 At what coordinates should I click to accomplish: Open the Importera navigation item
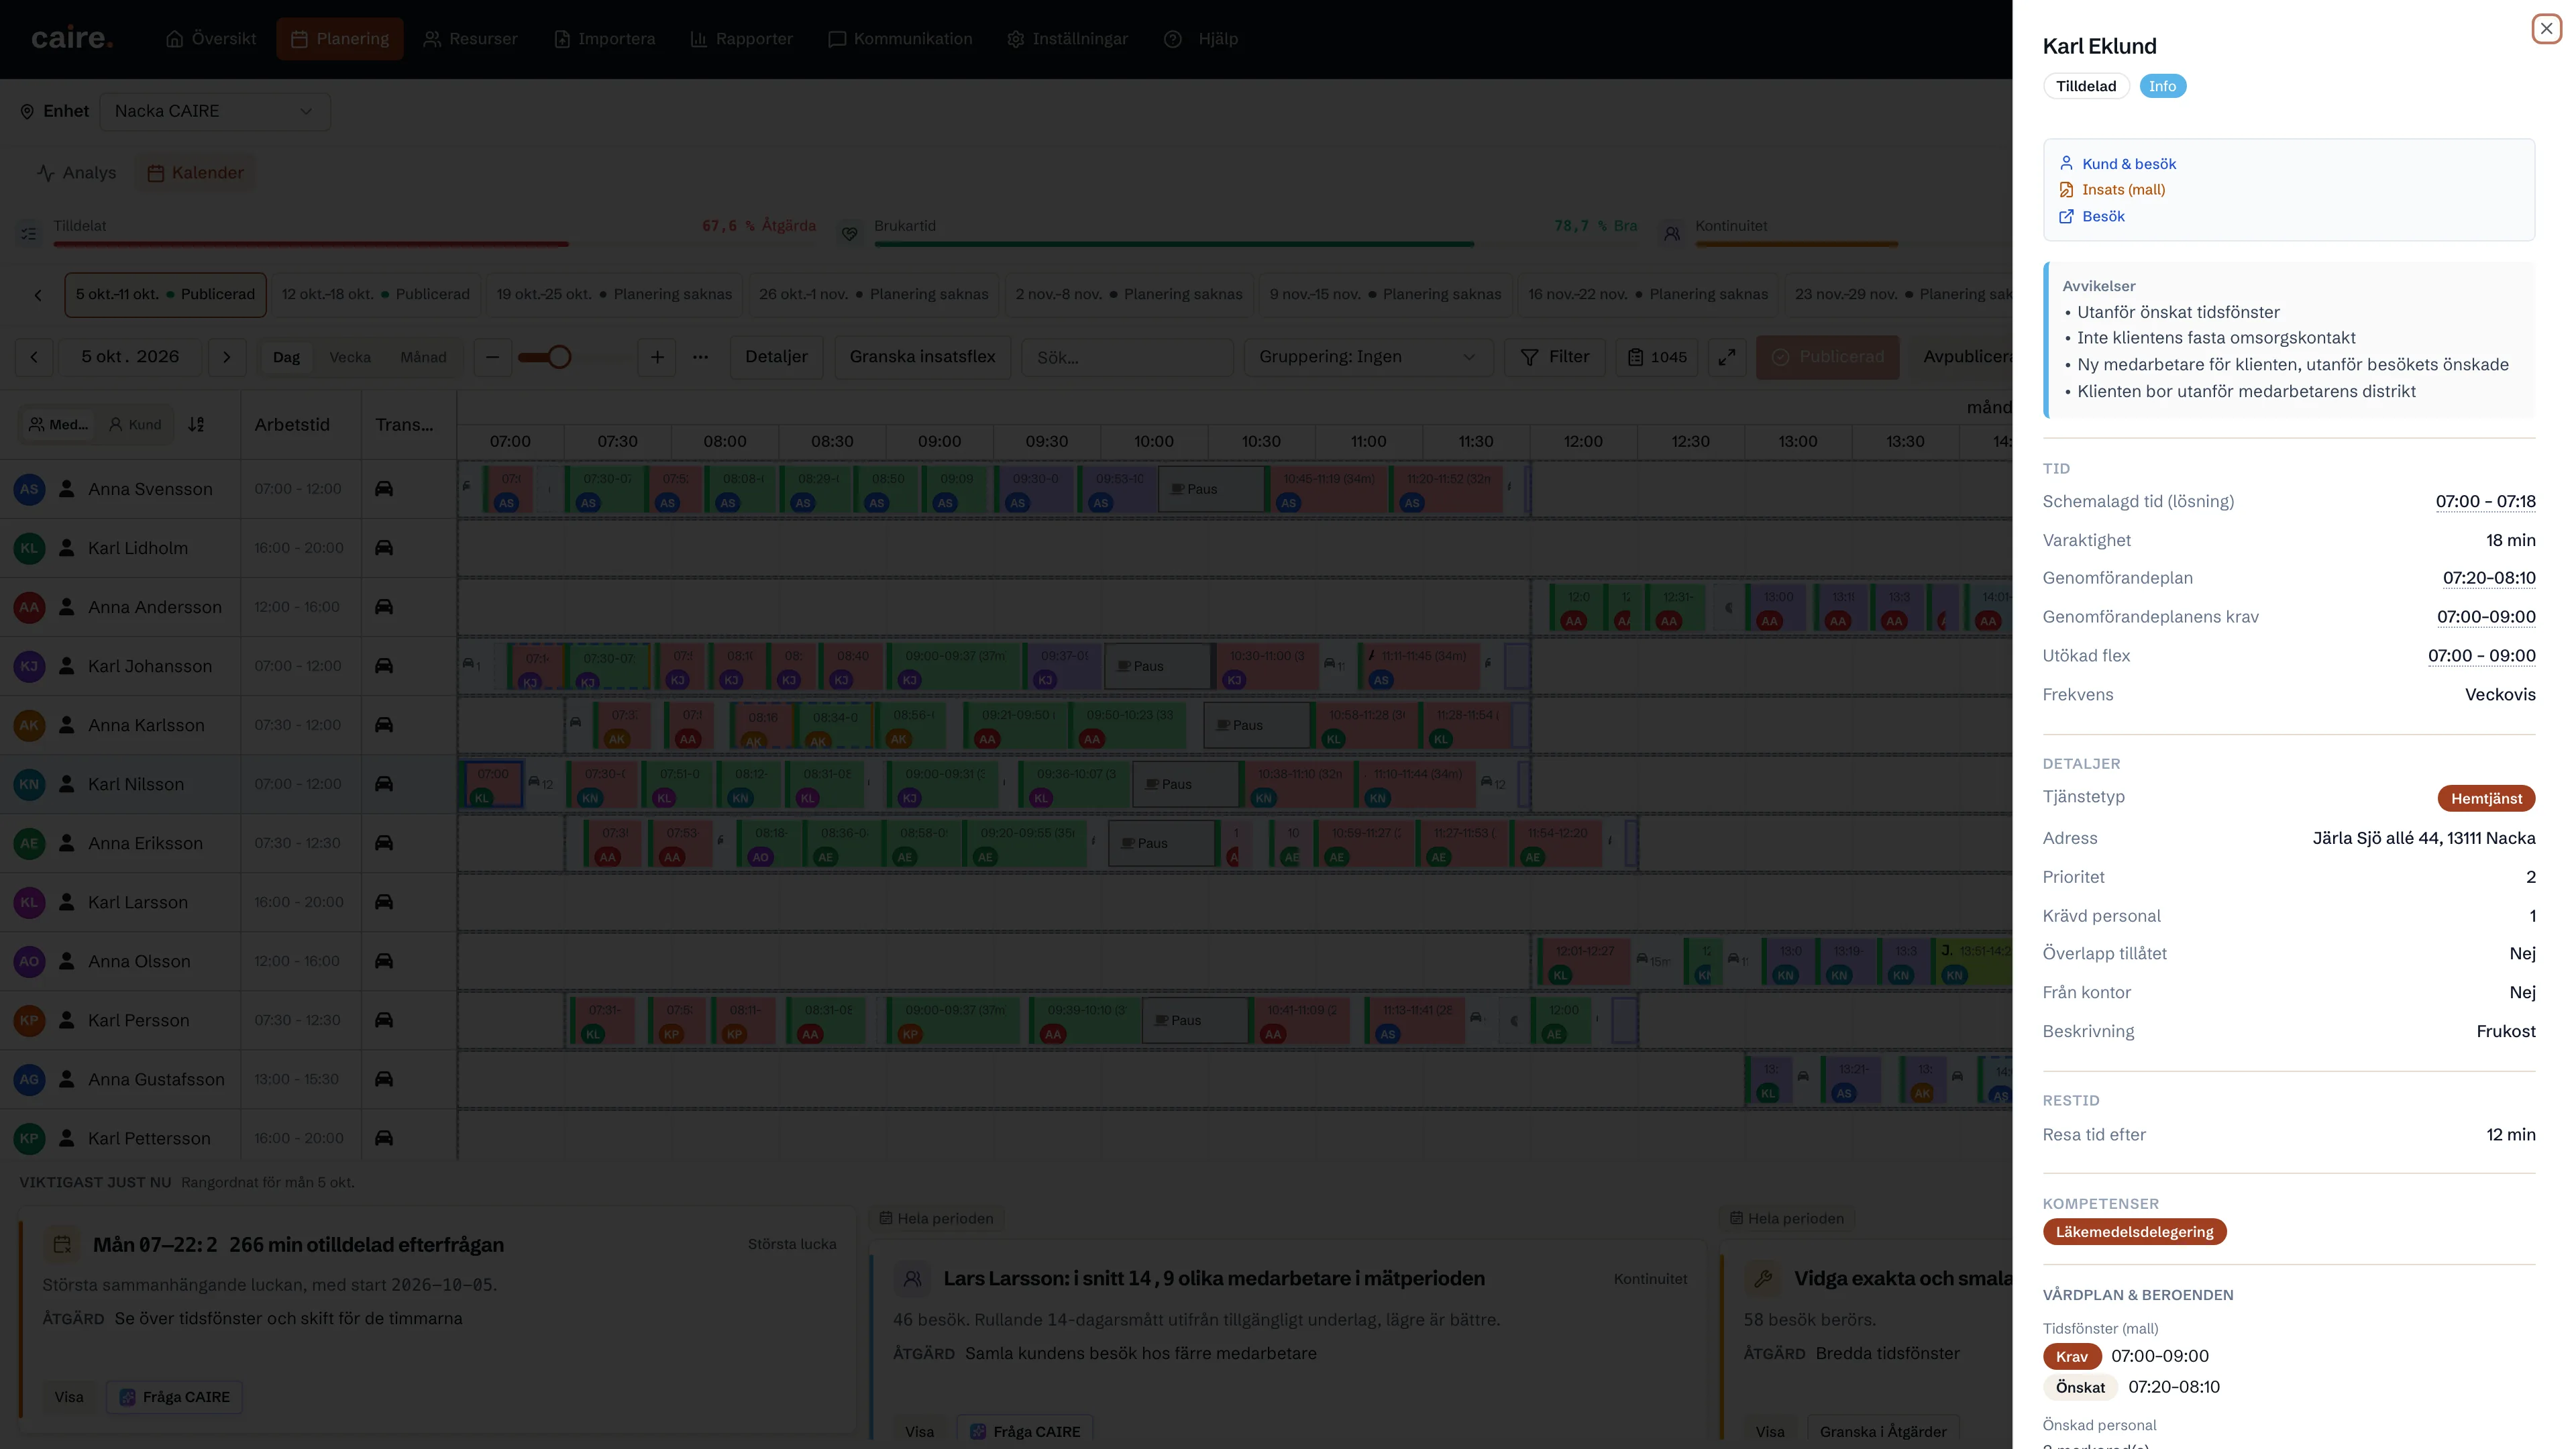pos(605,39)
